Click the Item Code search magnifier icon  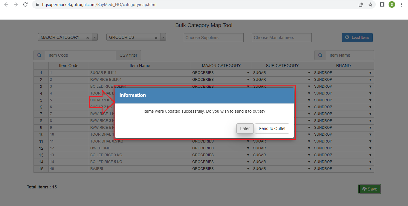pyautogui.click(x=39, y=55)
